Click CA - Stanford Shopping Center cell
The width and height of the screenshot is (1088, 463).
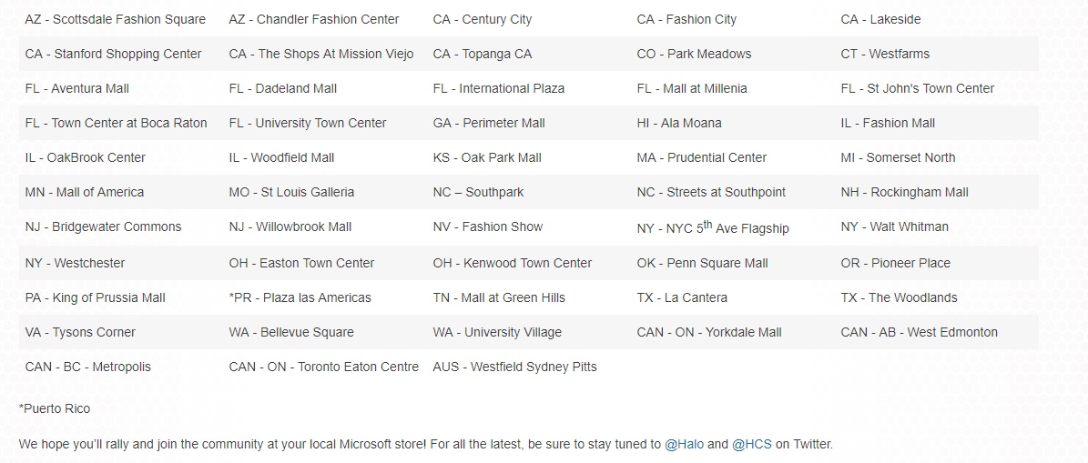pyautogui.click(x=114, y=54)
